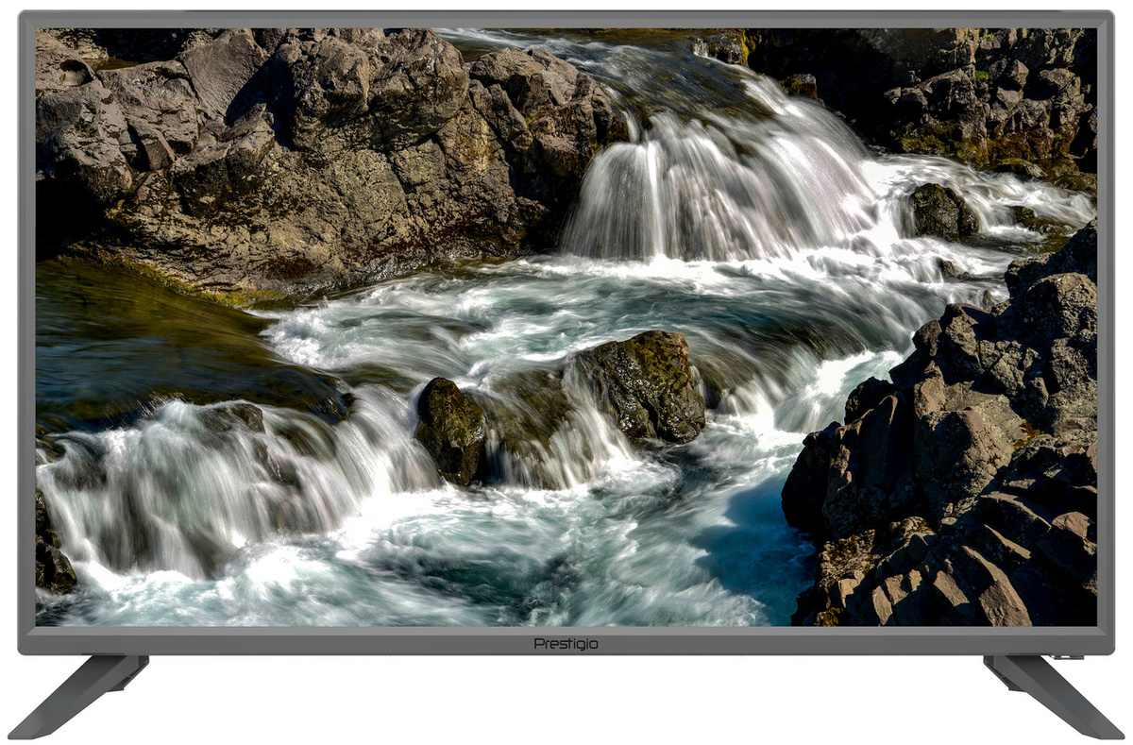Click the calm green water on the left

coord(132,340)
